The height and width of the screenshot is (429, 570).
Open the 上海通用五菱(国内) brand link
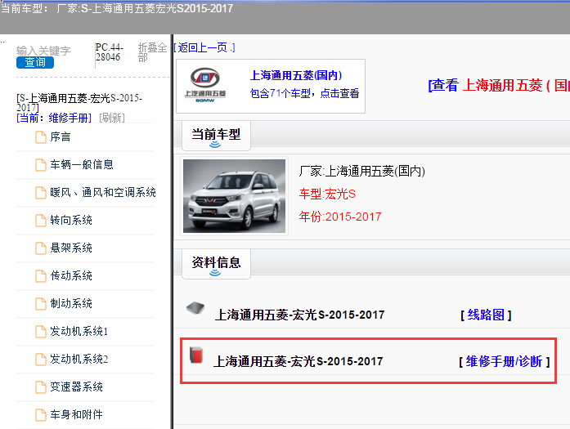(x=296, y=75)
